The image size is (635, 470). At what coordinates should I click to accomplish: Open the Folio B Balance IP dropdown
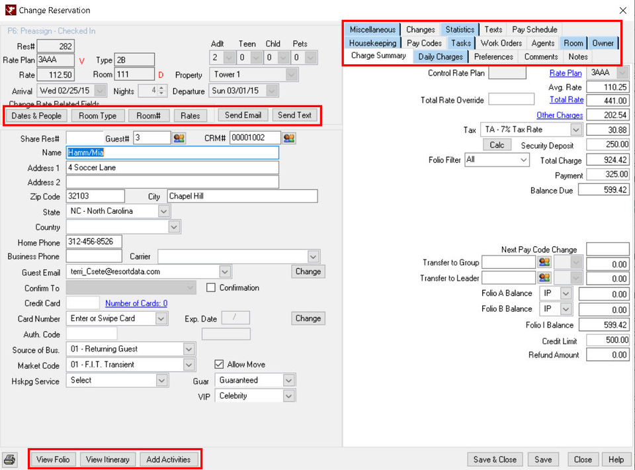[566, 309]
